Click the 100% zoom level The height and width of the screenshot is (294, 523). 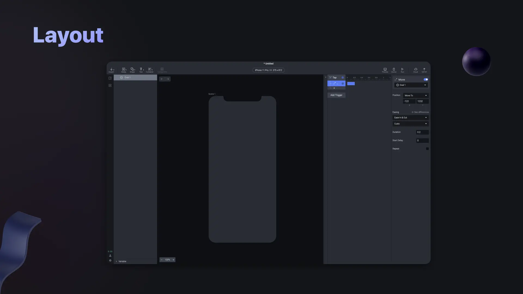167,260
